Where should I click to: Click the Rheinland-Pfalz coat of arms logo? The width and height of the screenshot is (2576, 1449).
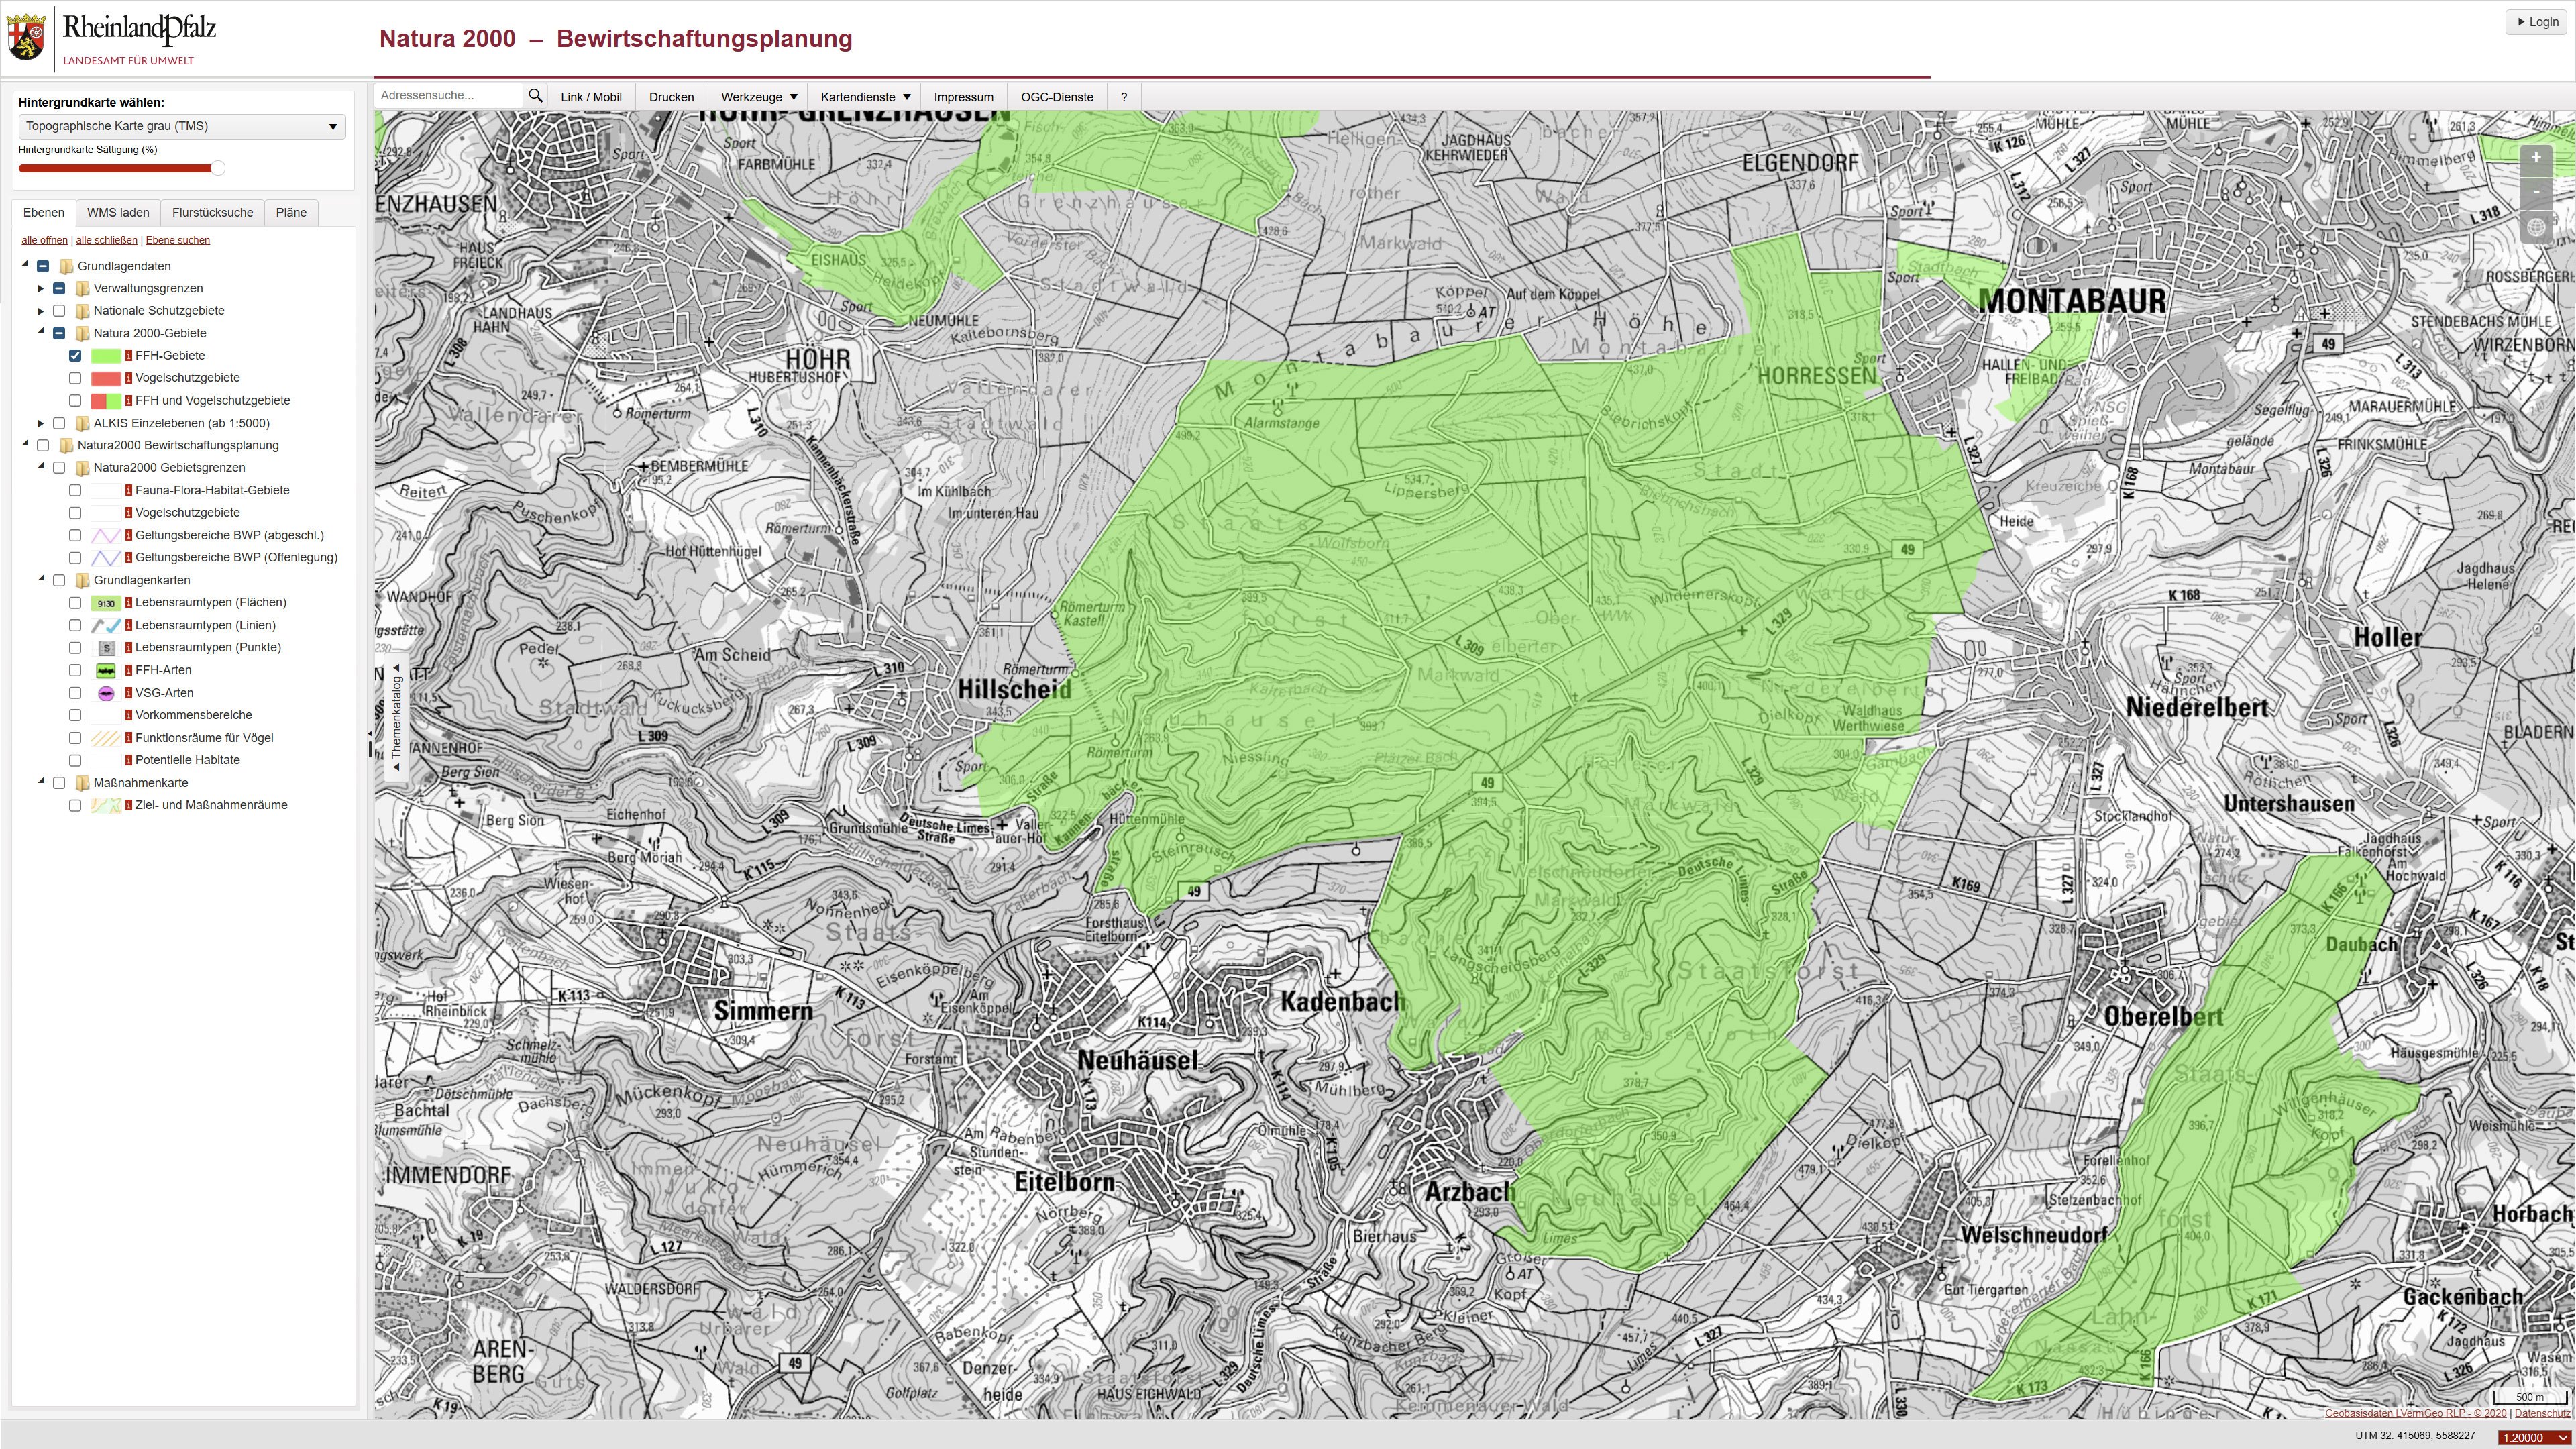26,37
